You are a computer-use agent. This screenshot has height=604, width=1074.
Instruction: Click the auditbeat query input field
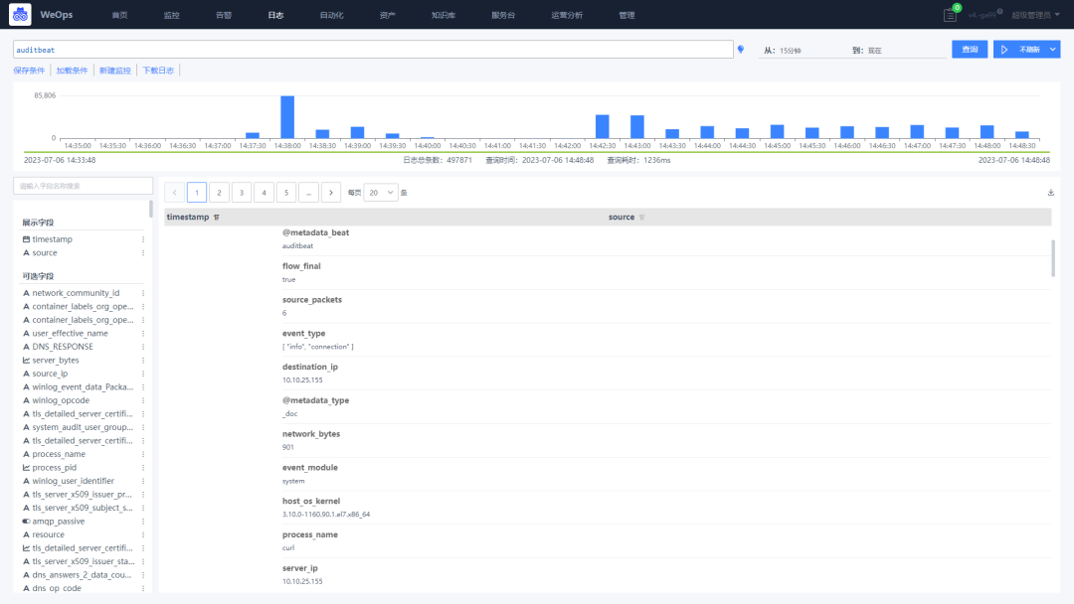[x=373, y=50]
